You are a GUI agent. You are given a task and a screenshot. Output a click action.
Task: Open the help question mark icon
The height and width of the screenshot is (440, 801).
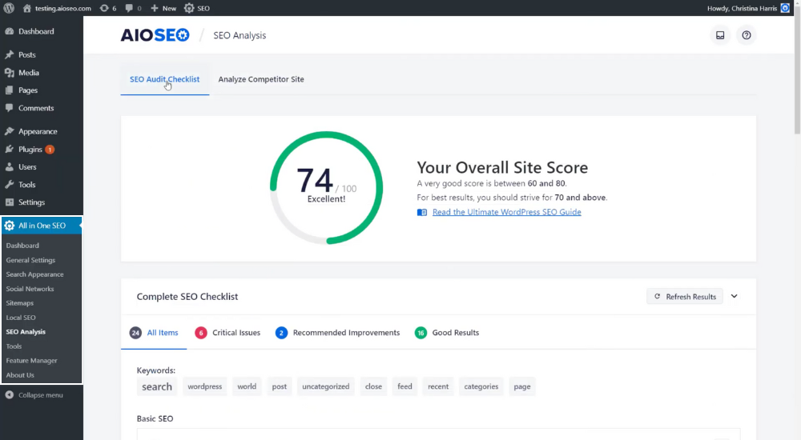coord(747,35)
